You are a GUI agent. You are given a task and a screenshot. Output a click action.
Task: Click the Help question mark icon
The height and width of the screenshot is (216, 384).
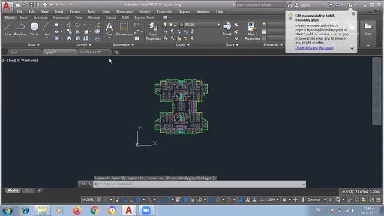coord(350,5)
